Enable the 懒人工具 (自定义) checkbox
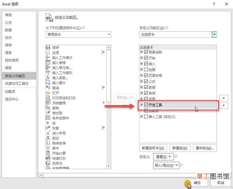 [x=146, y=117]
